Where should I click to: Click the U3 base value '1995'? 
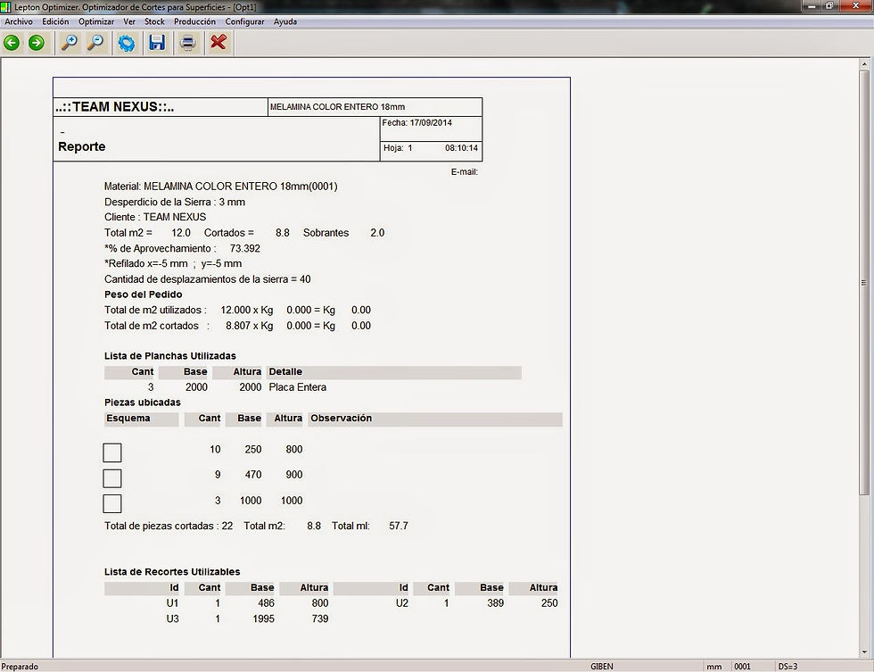click(264, 618)
